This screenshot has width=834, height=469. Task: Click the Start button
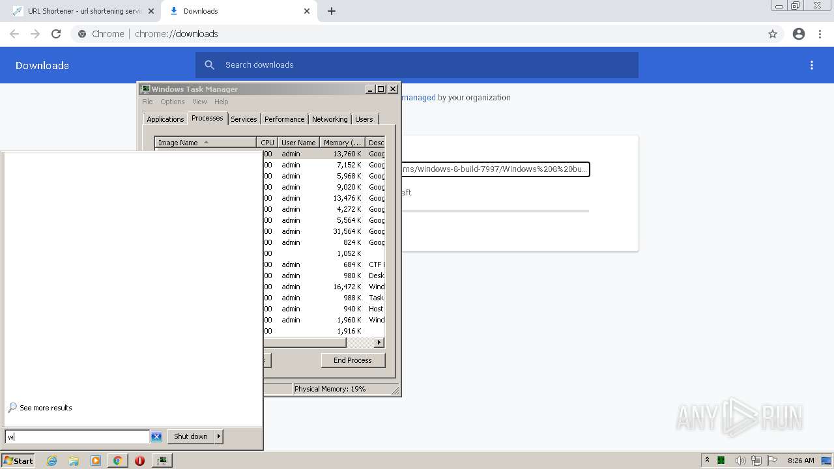pyautogui.click(x=18, y=461)
